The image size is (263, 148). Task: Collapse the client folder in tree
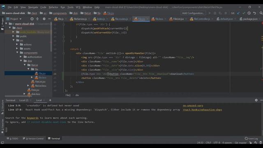(x=10, y=28)
